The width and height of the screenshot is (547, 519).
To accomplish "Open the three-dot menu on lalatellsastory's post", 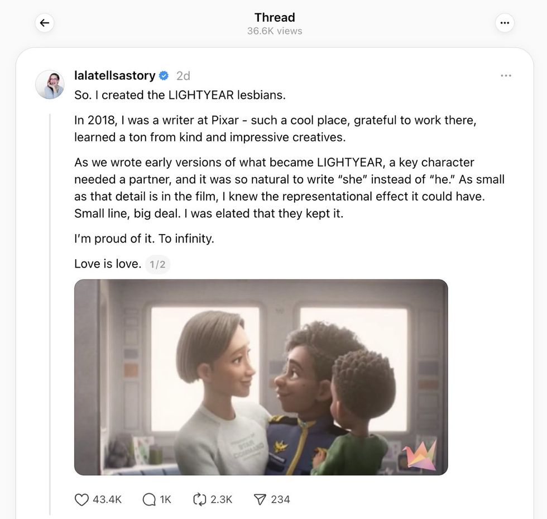I will tap(506, 75).
